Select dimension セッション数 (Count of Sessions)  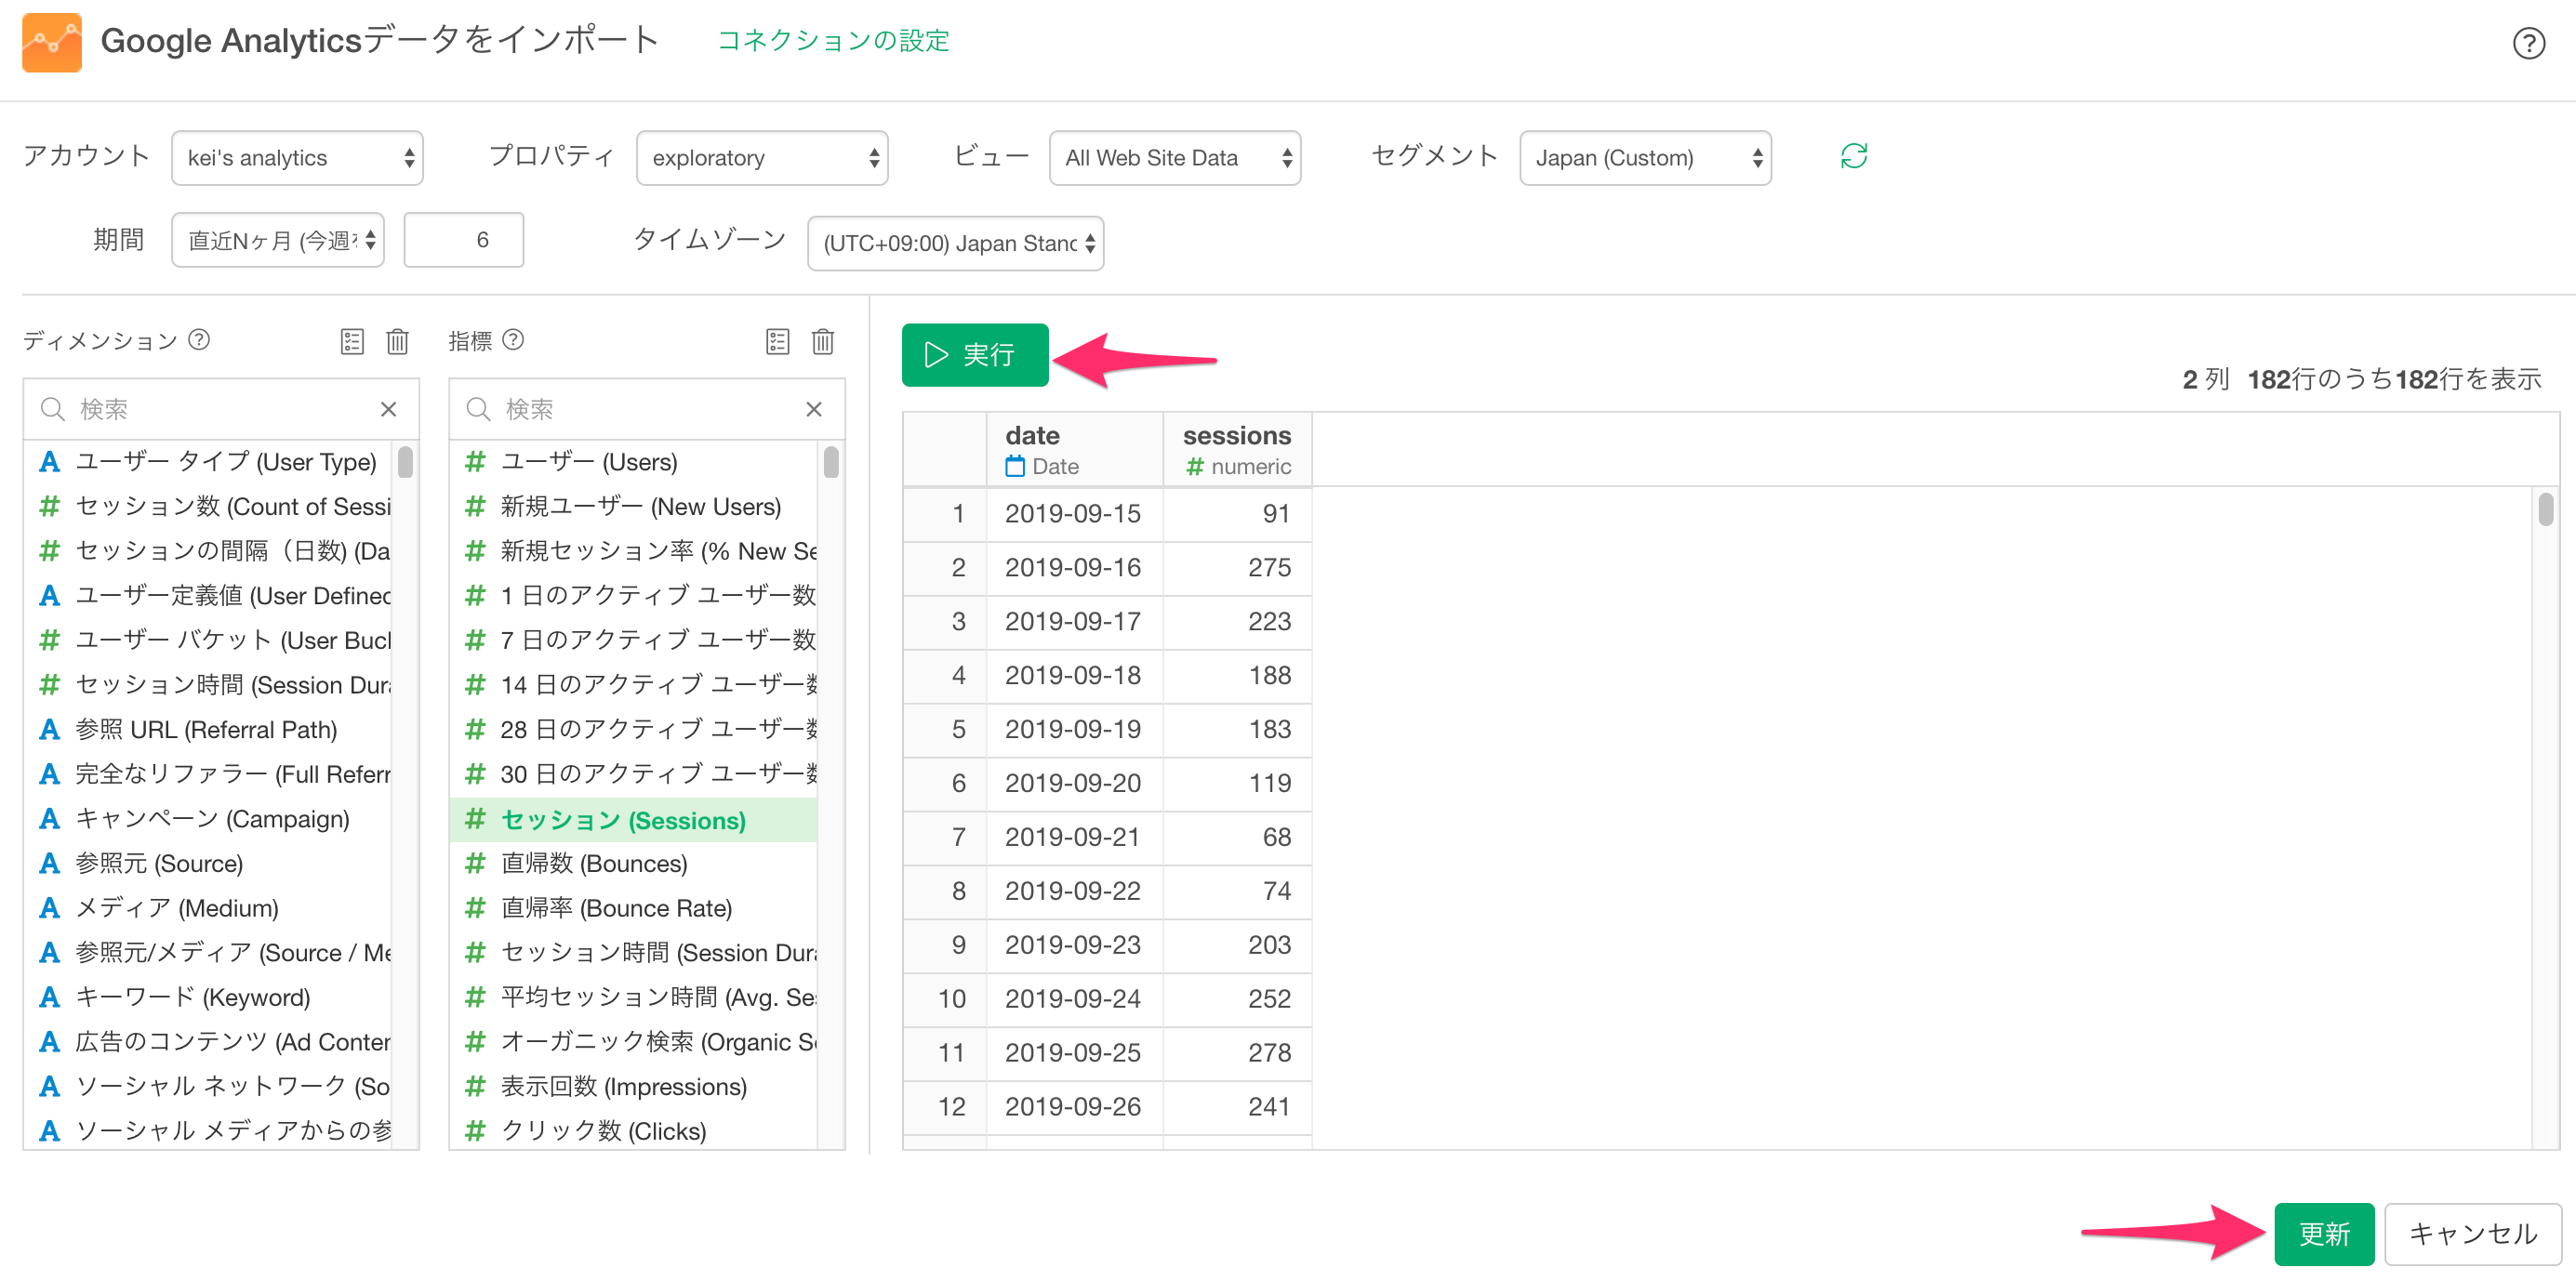210,507
